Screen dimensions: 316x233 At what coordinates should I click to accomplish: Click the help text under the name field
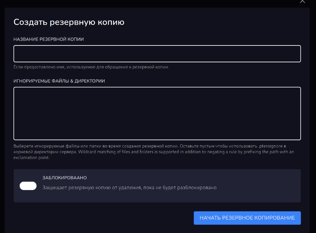tap(91, 67)
